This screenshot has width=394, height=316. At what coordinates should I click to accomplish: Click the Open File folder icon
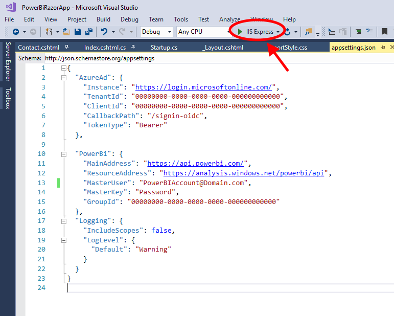pyautogui.click(x=66, y=32)
